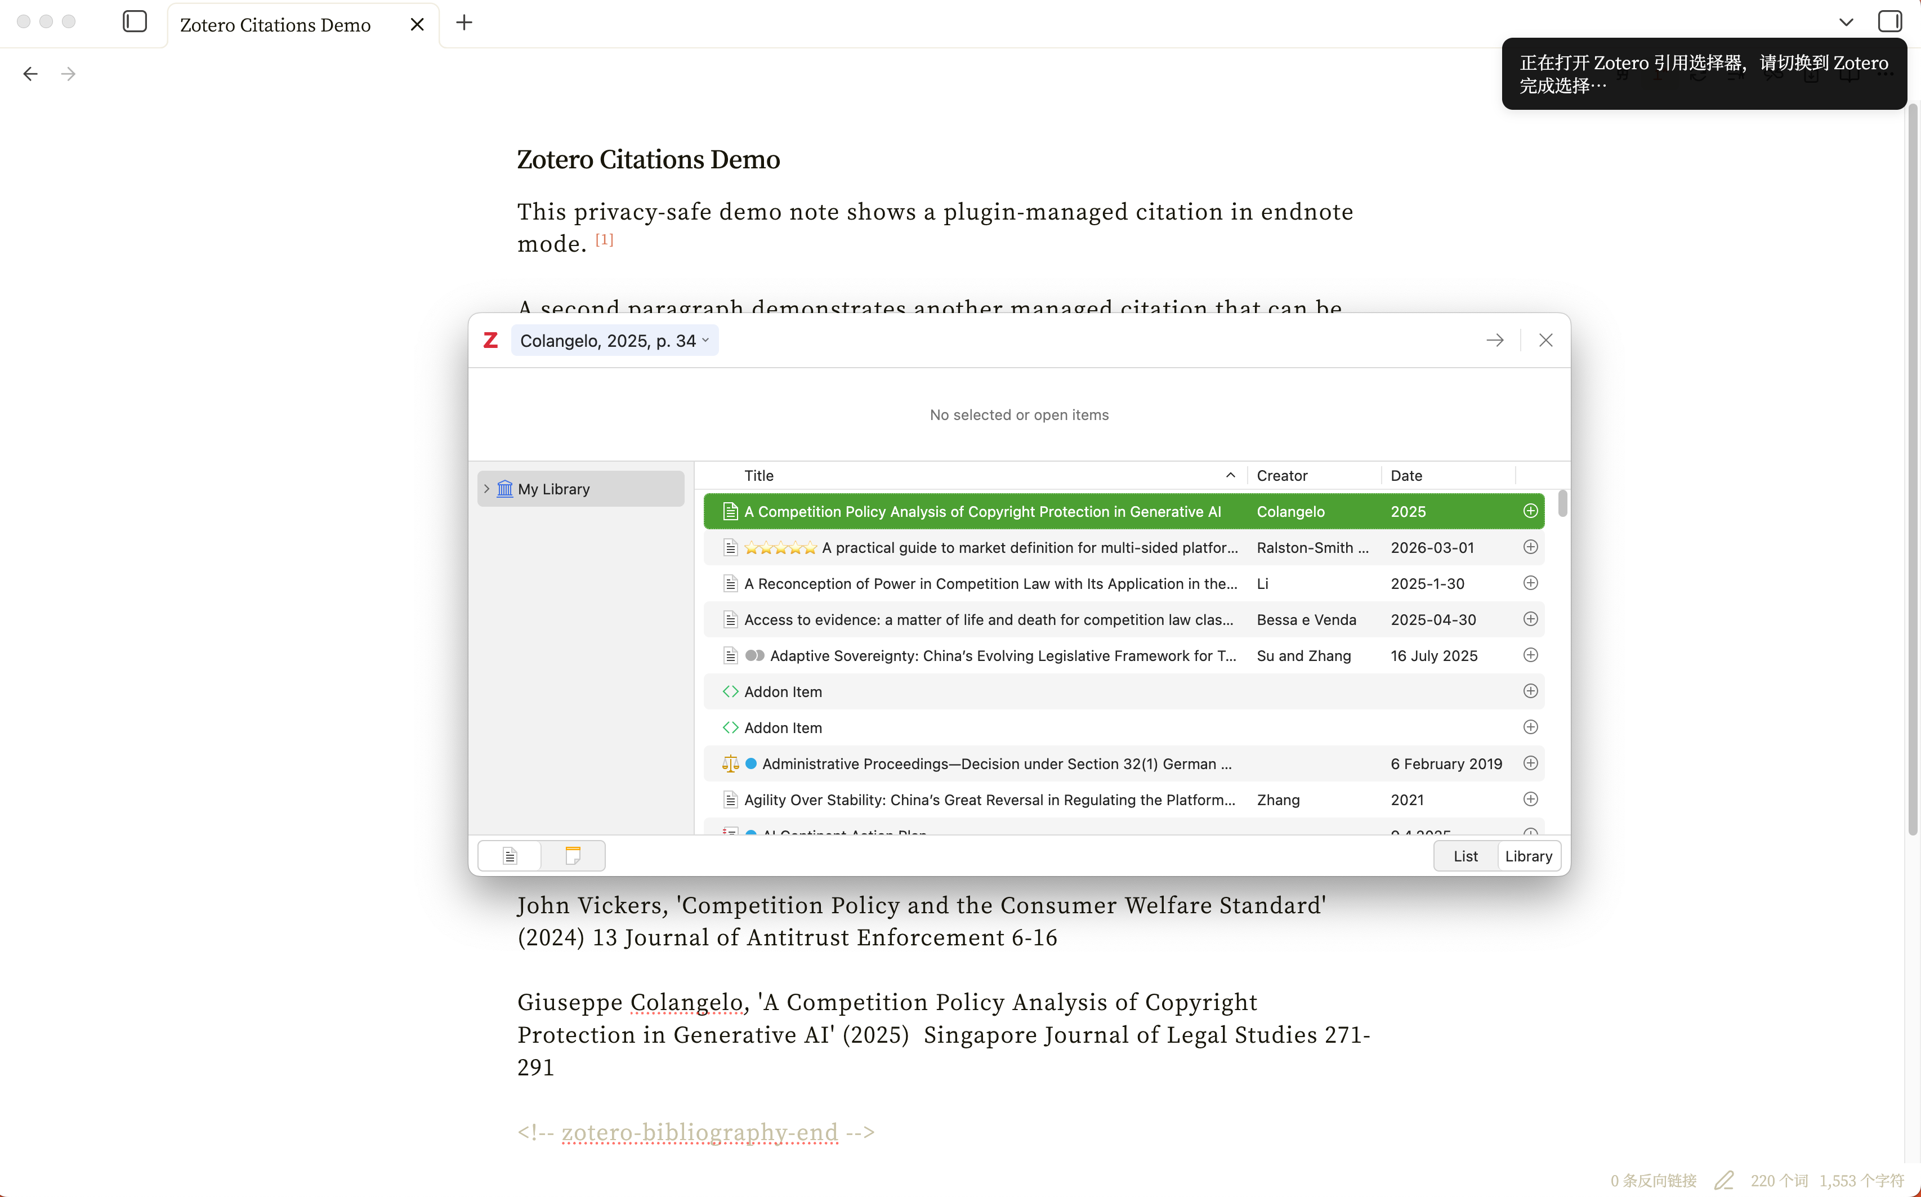
Task: Toggle the document items button in picker footer
Action: point(510,856)
